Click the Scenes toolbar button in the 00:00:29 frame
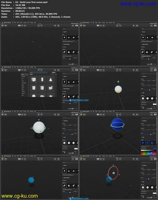158x200 pixels. [2, 26]
